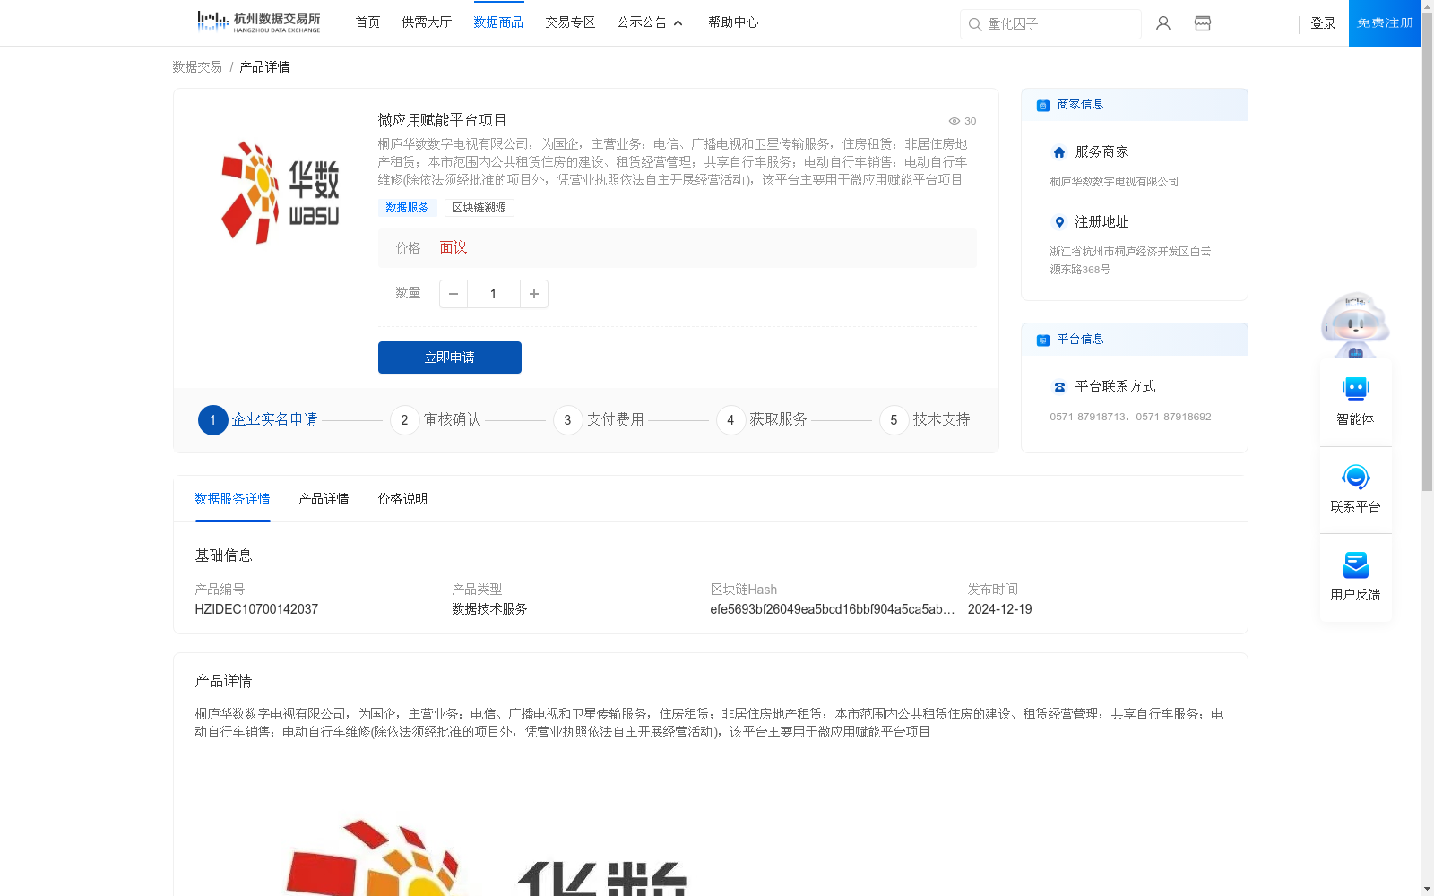Click step 3 支付费用
This screenshot has width=1434, height=896.
[x=599, y=419]
